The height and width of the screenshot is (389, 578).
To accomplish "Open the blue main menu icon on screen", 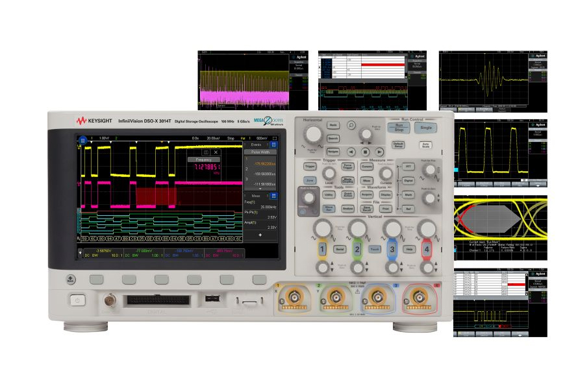I will pos(82,139).
